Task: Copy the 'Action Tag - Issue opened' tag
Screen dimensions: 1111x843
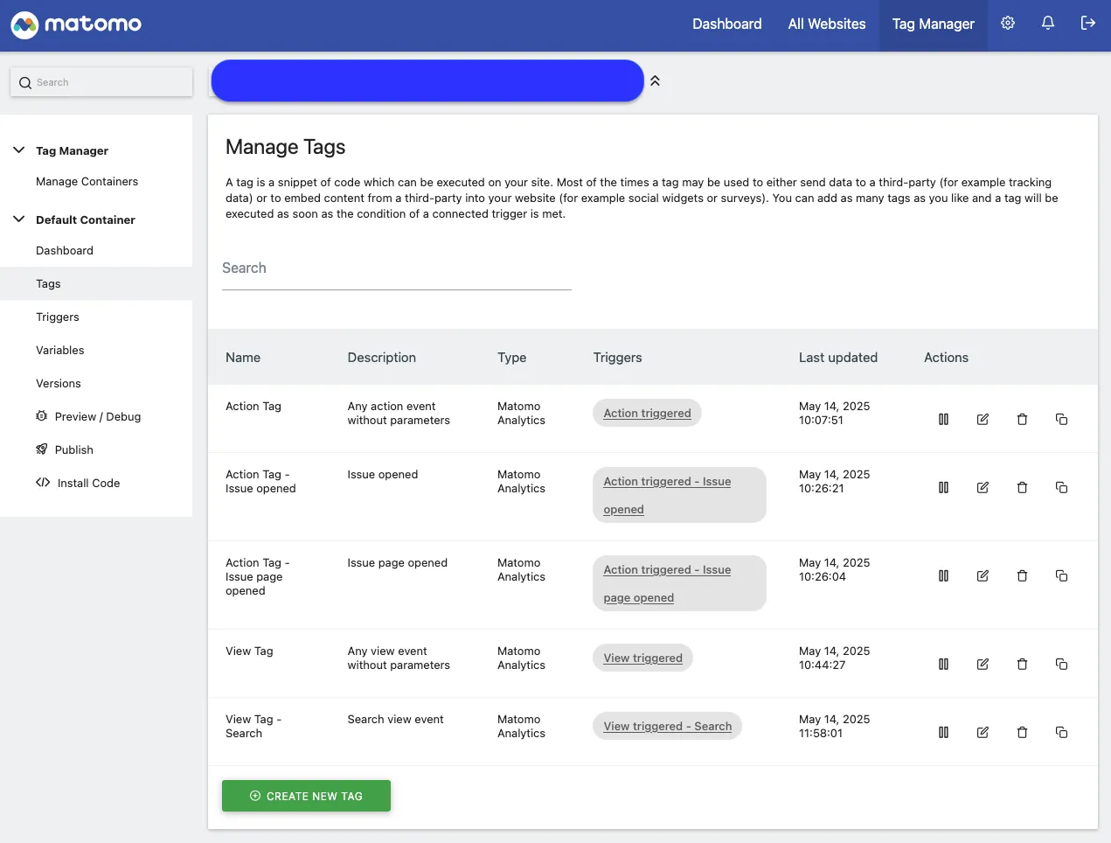Action: pos(1062,488)
